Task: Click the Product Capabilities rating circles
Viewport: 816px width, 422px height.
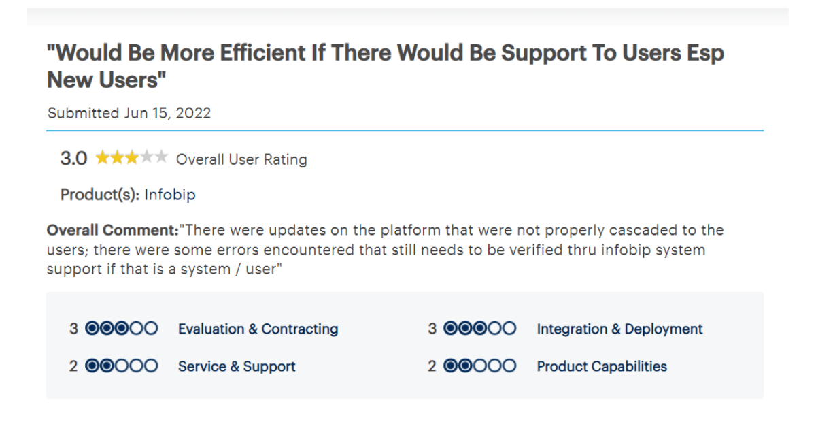Action: click(x=480, y=366)
